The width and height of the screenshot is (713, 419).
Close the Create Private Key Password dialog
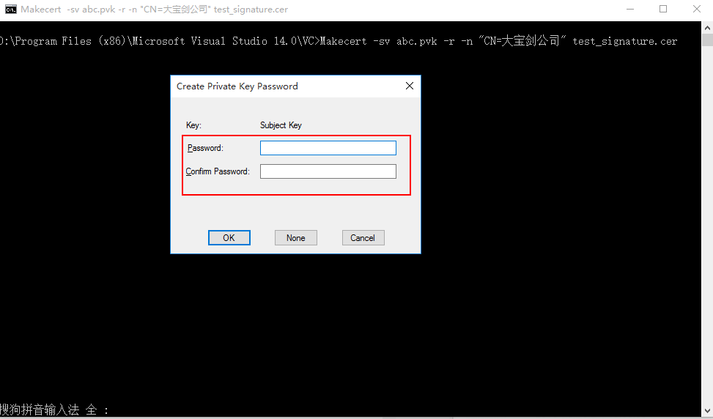pos(409,86)
